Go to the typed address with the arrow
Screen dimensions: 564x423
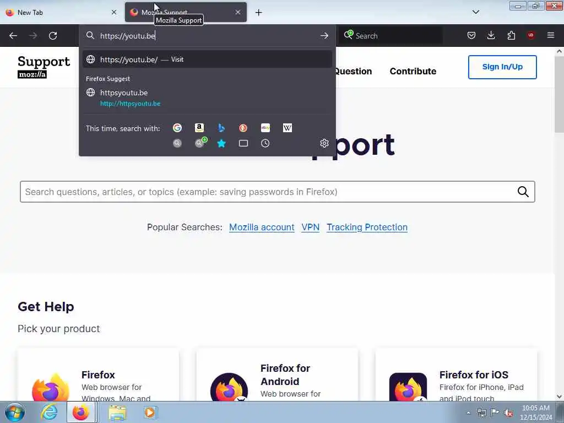(x=324, y=36)
